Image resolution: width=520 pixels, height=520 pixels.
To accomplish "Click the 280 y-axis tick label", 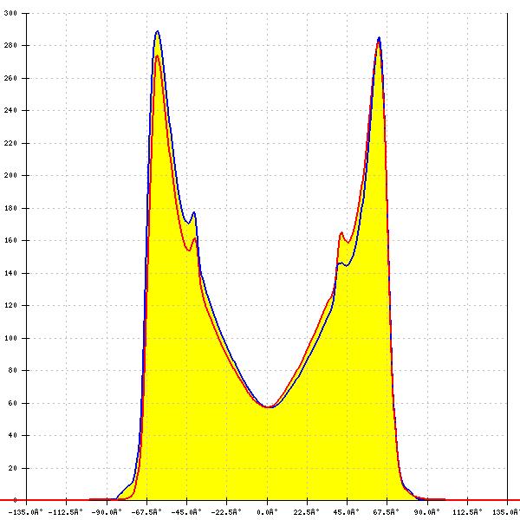I will 10,45.
